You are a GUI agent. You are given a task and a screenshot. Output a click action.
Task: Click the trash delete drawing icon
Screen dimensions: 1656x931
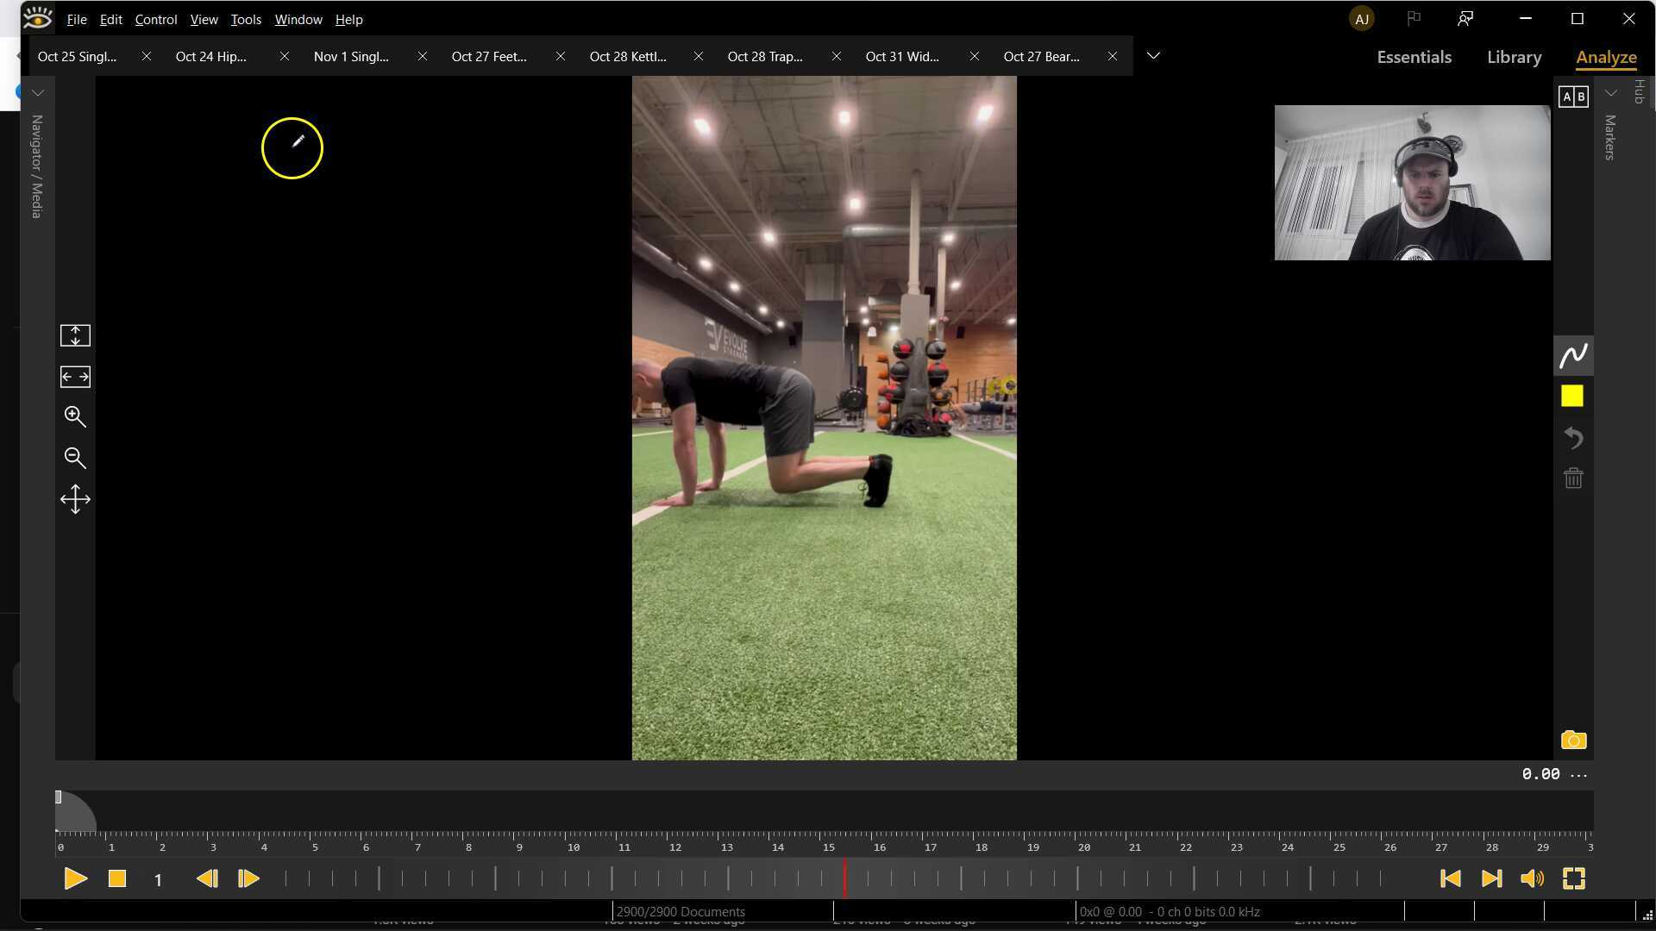click(x=1573, y=478)
